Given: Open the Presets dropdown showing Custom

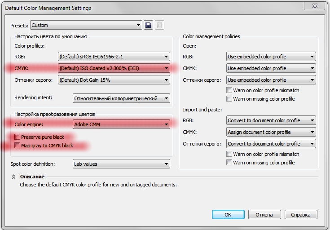Looking at the screenshot, I should coord(86,25).
